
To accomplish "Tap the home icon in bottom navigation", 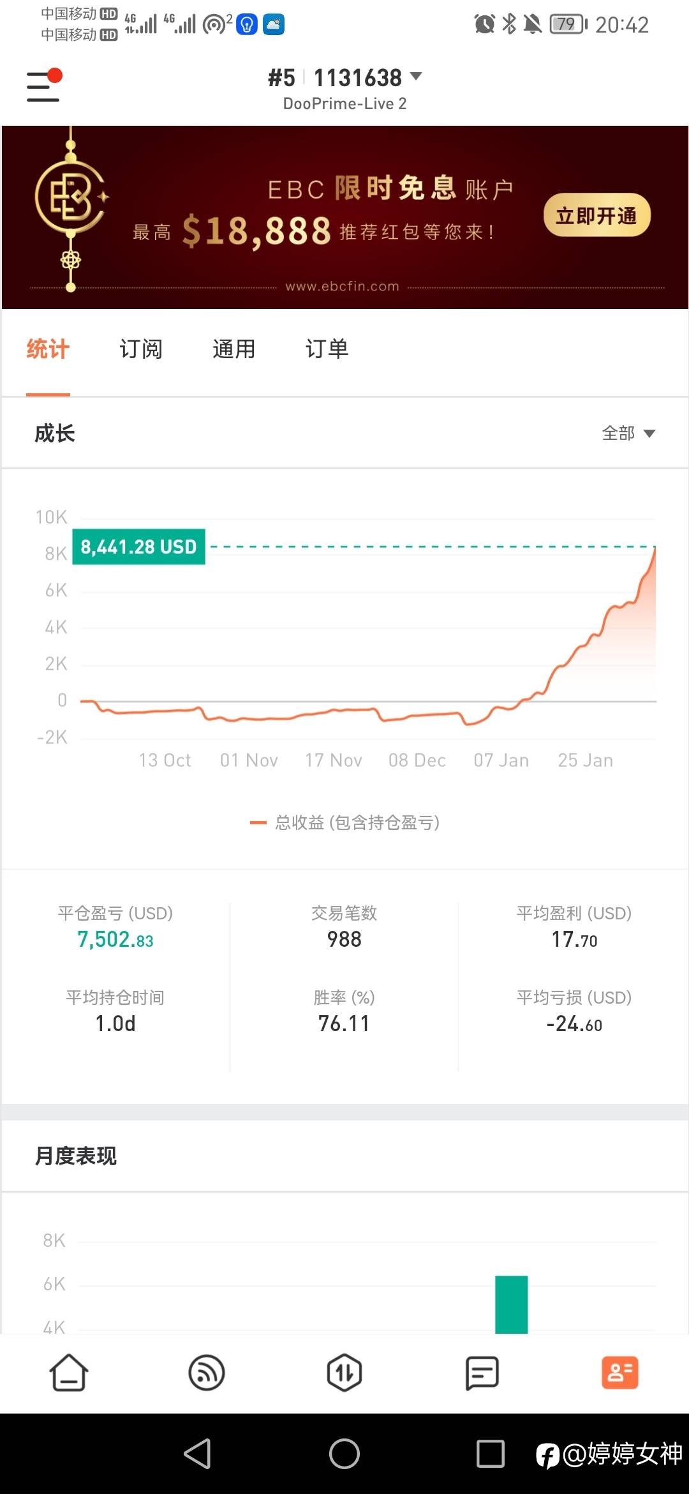I will 69,1373.
